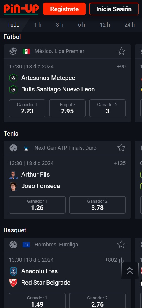
Task: Favorite the México Liga Premier match star
Action: 121,51
